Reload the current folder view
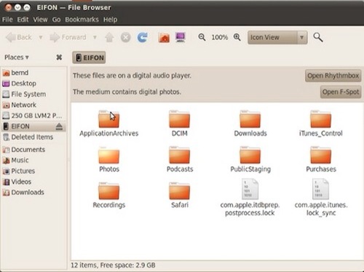The image size is (364, 272). point(142,37)
